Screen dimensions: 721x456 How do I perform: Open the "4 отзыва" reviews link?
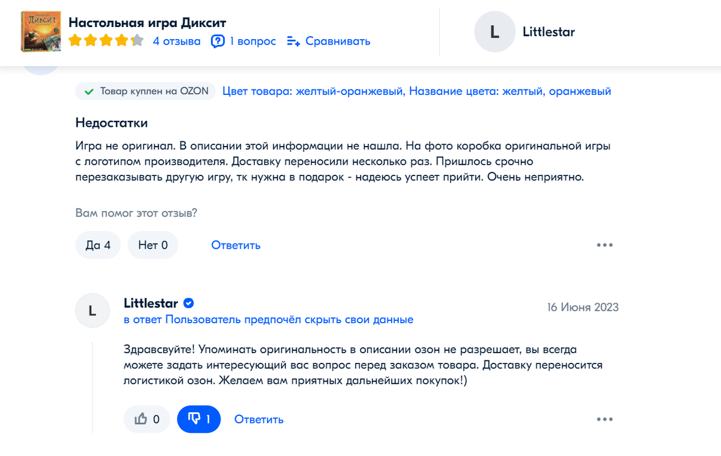click(177, 41)
